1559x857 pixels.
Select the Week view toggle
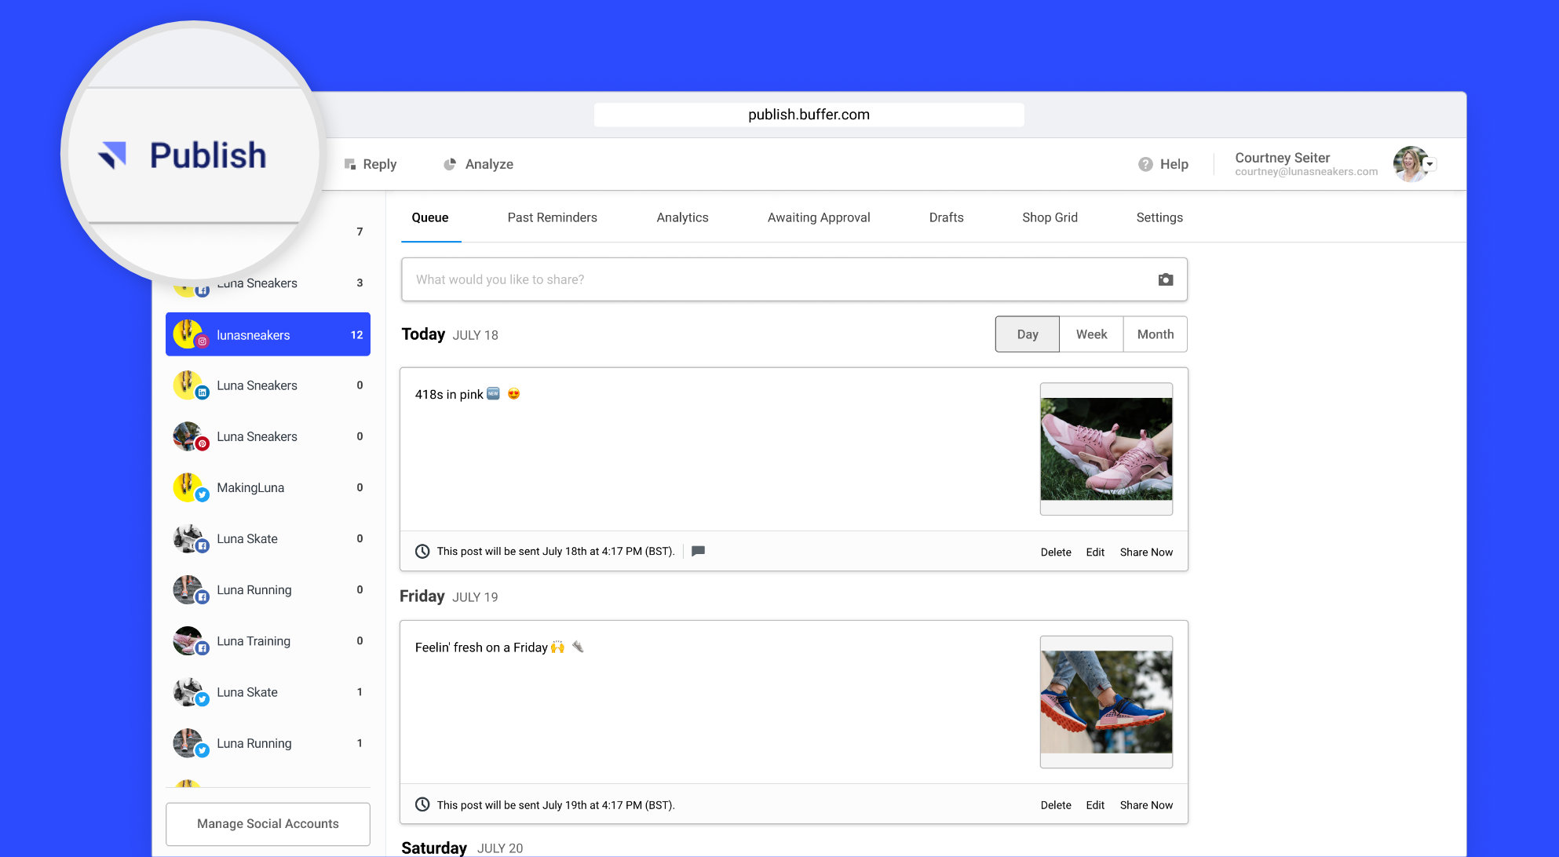(x=1090, y=334)
